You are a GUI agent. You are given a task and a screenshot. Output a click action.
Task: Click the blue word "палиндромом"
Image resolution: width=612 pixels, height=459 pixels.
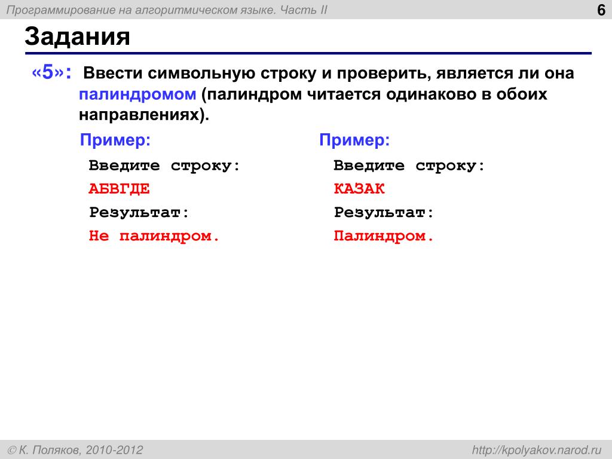click(x=137, y=94)
